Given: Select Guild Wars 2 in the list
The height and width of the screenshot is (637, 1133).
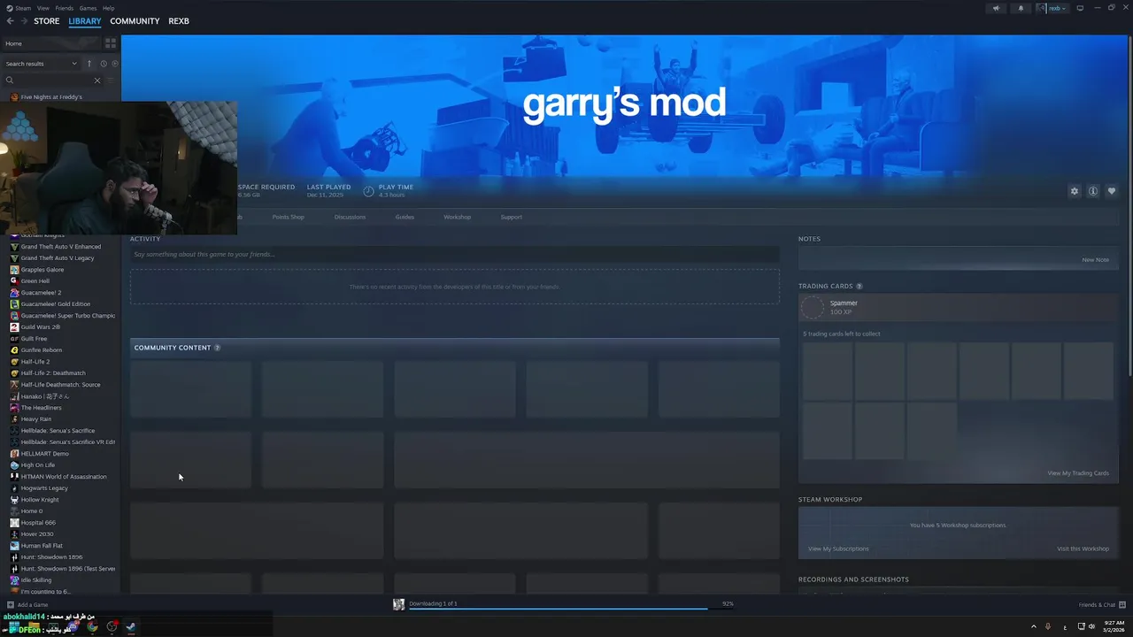Looking at the screenshot, I should 41,327.
